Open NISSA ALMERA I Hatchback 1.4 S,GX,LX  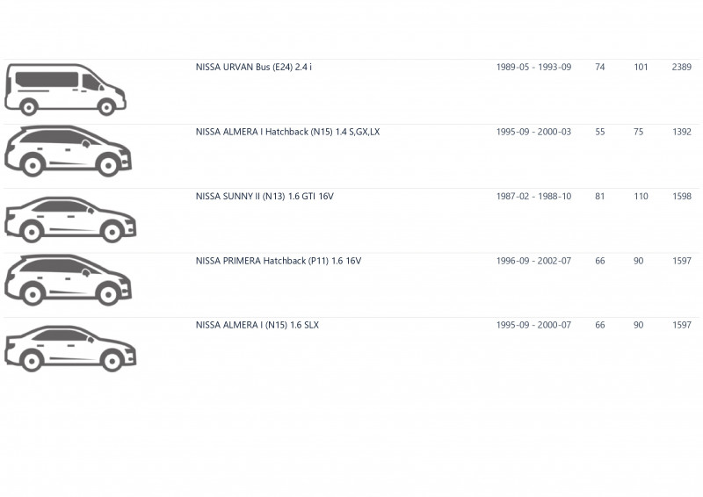coord(287,132)
